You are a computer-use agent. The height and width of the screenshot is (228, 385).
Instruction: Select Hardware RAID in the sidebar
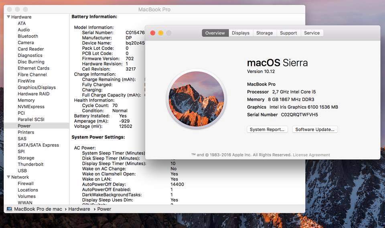pyautogui.click(x=33, y=94)
